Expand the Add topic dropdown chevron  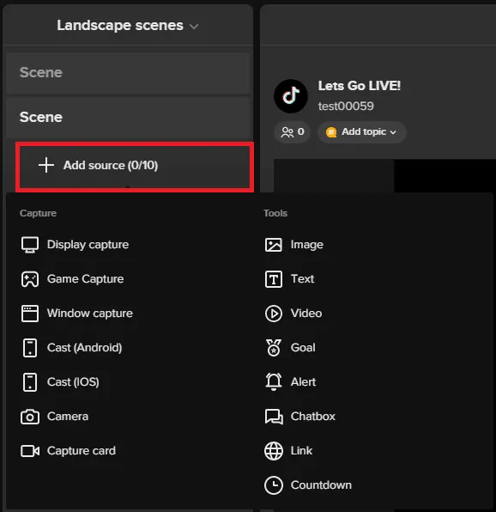coord(393,132)
